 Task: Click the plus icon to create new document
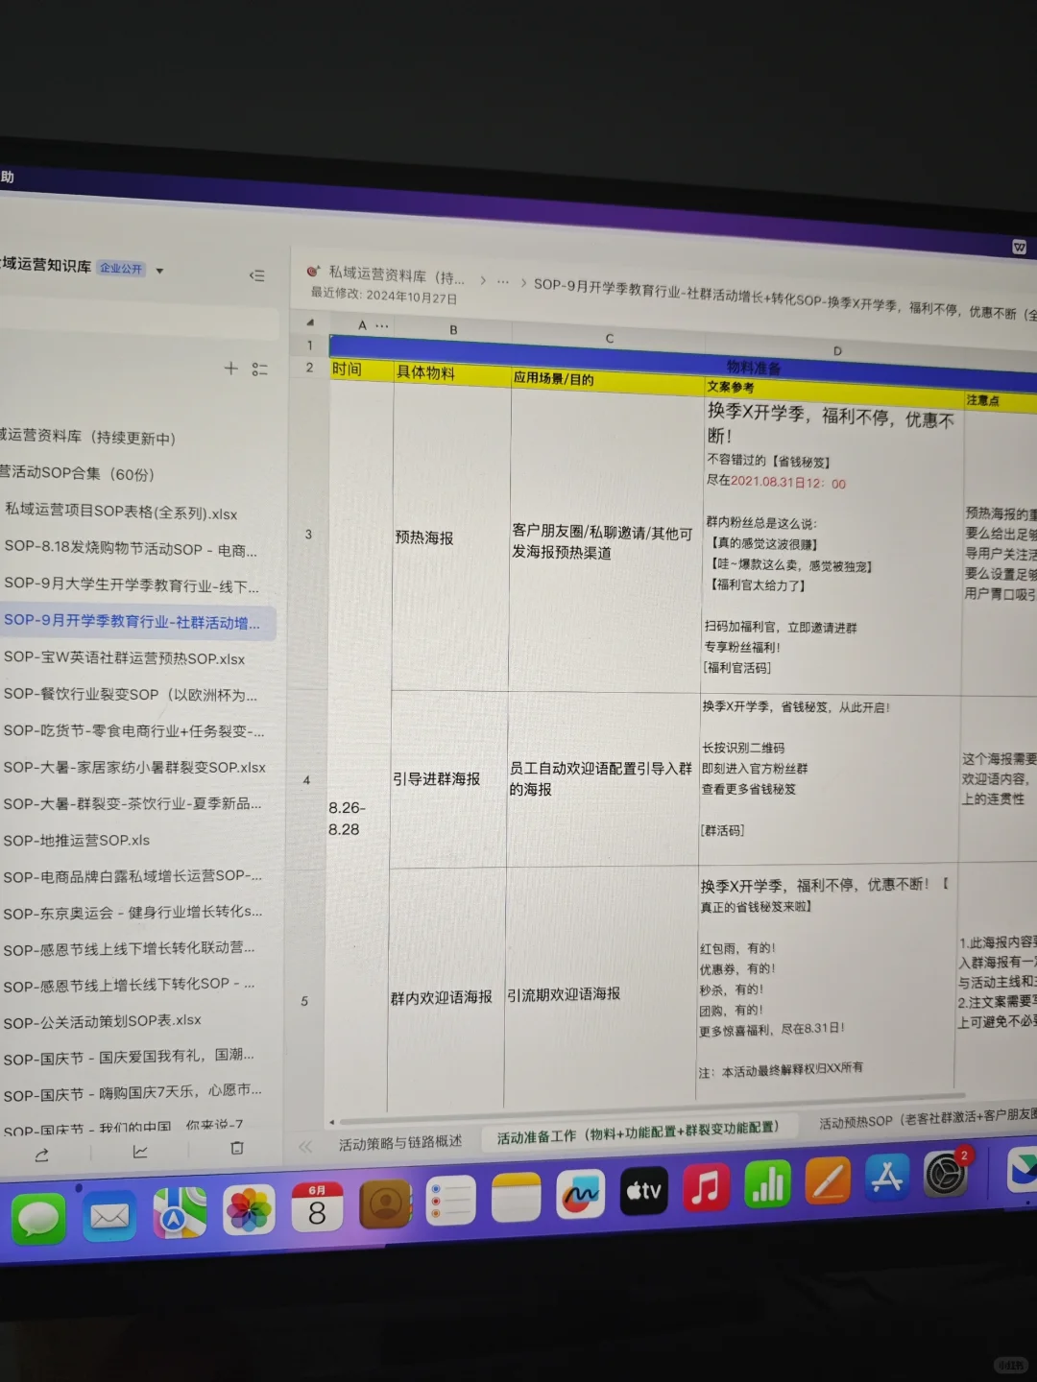pyautogui.click(x=230, y=369)
